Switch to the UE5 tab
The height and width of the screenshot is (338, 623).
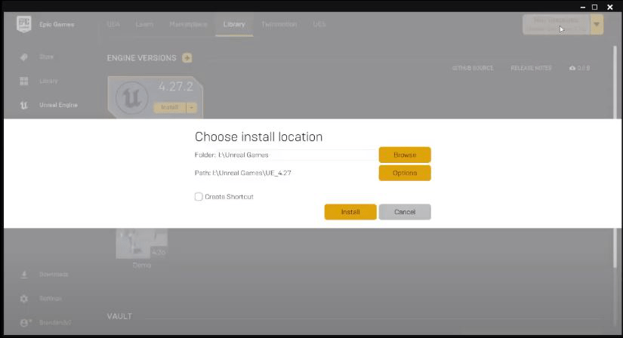(x=319, y=24)
